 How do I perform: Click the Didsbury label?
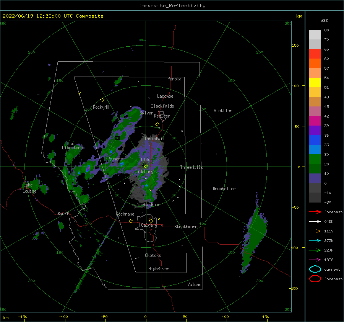tap(144, 172)
